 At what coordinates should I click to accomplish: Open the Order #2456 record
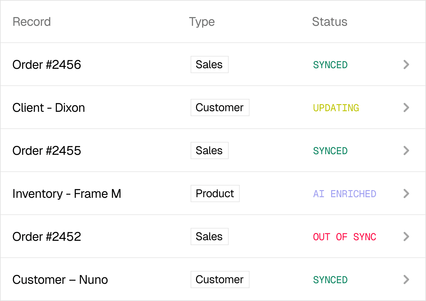(47, 64)
